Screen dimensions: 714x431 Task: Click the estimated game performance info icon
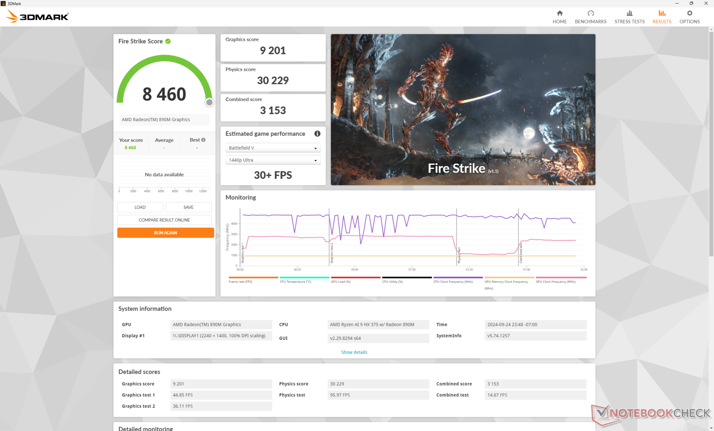(317, 134)
